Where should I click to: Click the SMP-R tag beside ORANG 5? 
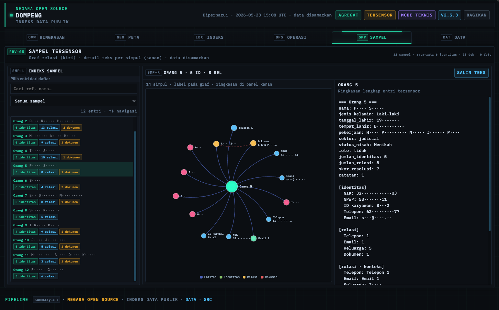coord(153,73)
